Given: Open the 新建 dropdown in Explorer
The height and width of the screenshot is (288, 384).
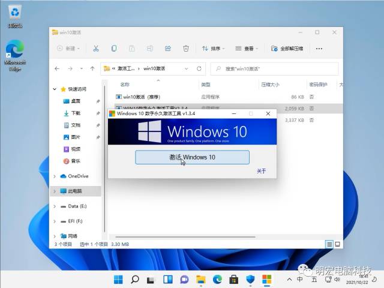Looking at the screenshot, I should (x=68, y=49).
